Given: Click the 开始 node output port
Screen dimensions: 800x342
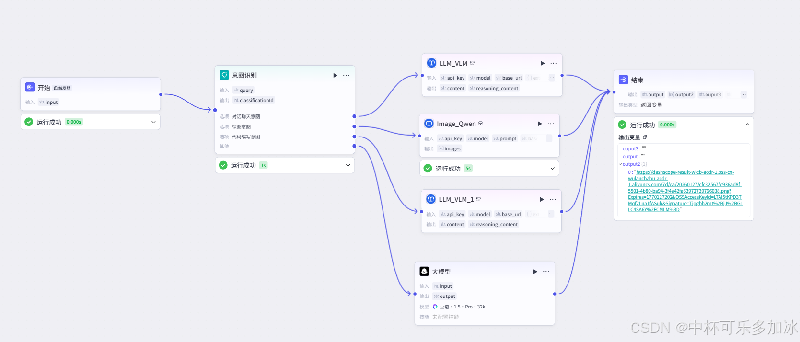Looking at the screenshot, I should [x=161, y=94].
